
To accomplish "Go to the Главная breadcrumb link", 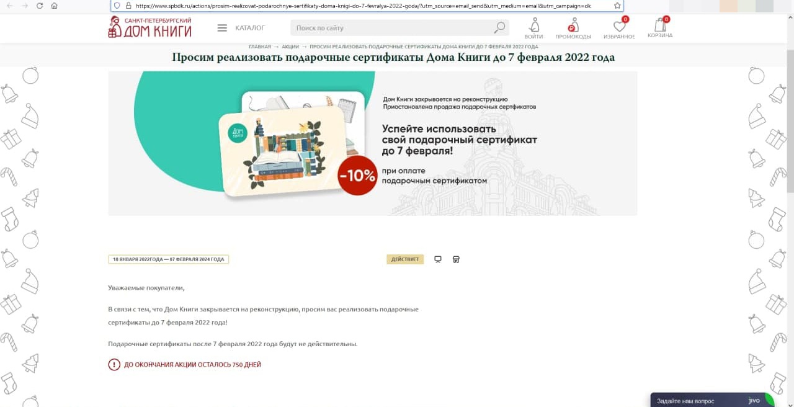I will click(260, 47).
